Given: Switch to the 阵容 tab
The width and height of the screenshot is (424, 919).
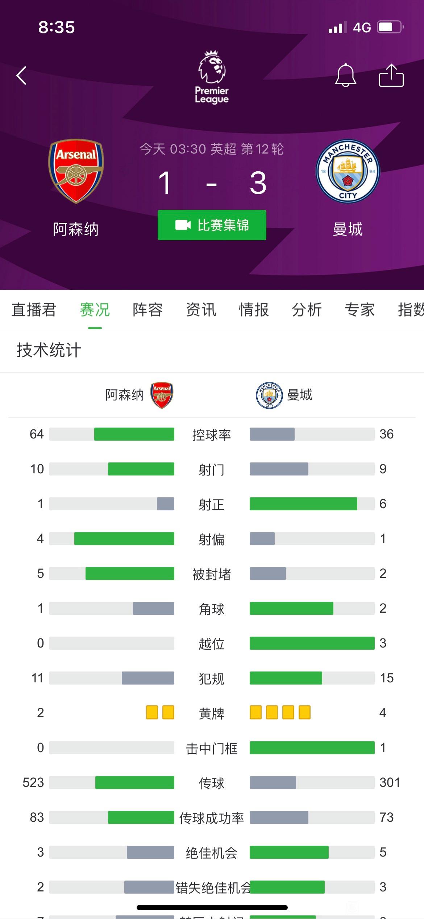Looking at the screenshot, I should coord(148,310).
